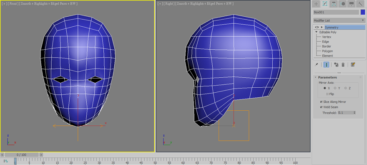Enable the Flip checkbox
Screen dimensions: 367x165
(x=327, y=94)
